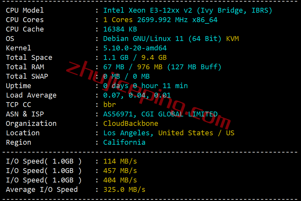Click the TCP CC value bbr
The height and width of the screenshot is (201, 301).
[x=109, y=104]
